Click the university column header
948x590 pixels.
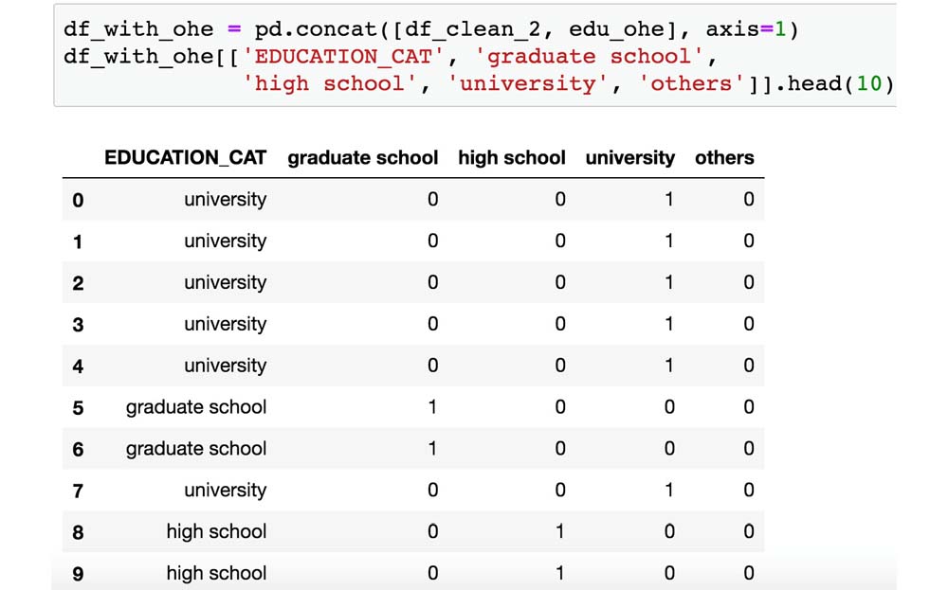tap(630, 158)
